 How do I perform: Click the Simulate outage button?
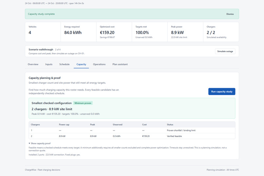coord(225,51)
